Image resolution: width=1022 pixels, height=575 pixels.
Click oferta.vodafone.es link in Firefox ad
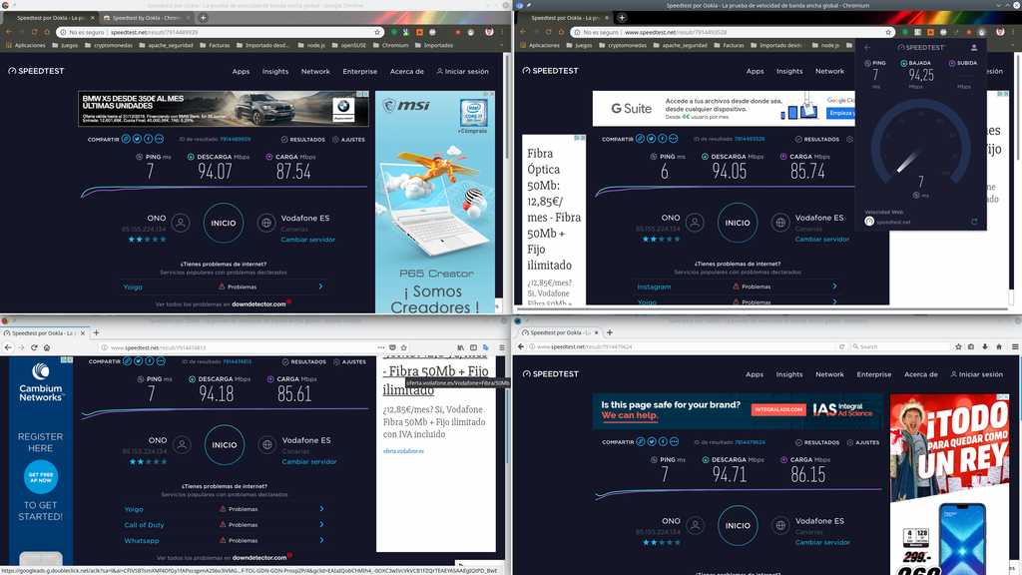(x=403, y=451)
